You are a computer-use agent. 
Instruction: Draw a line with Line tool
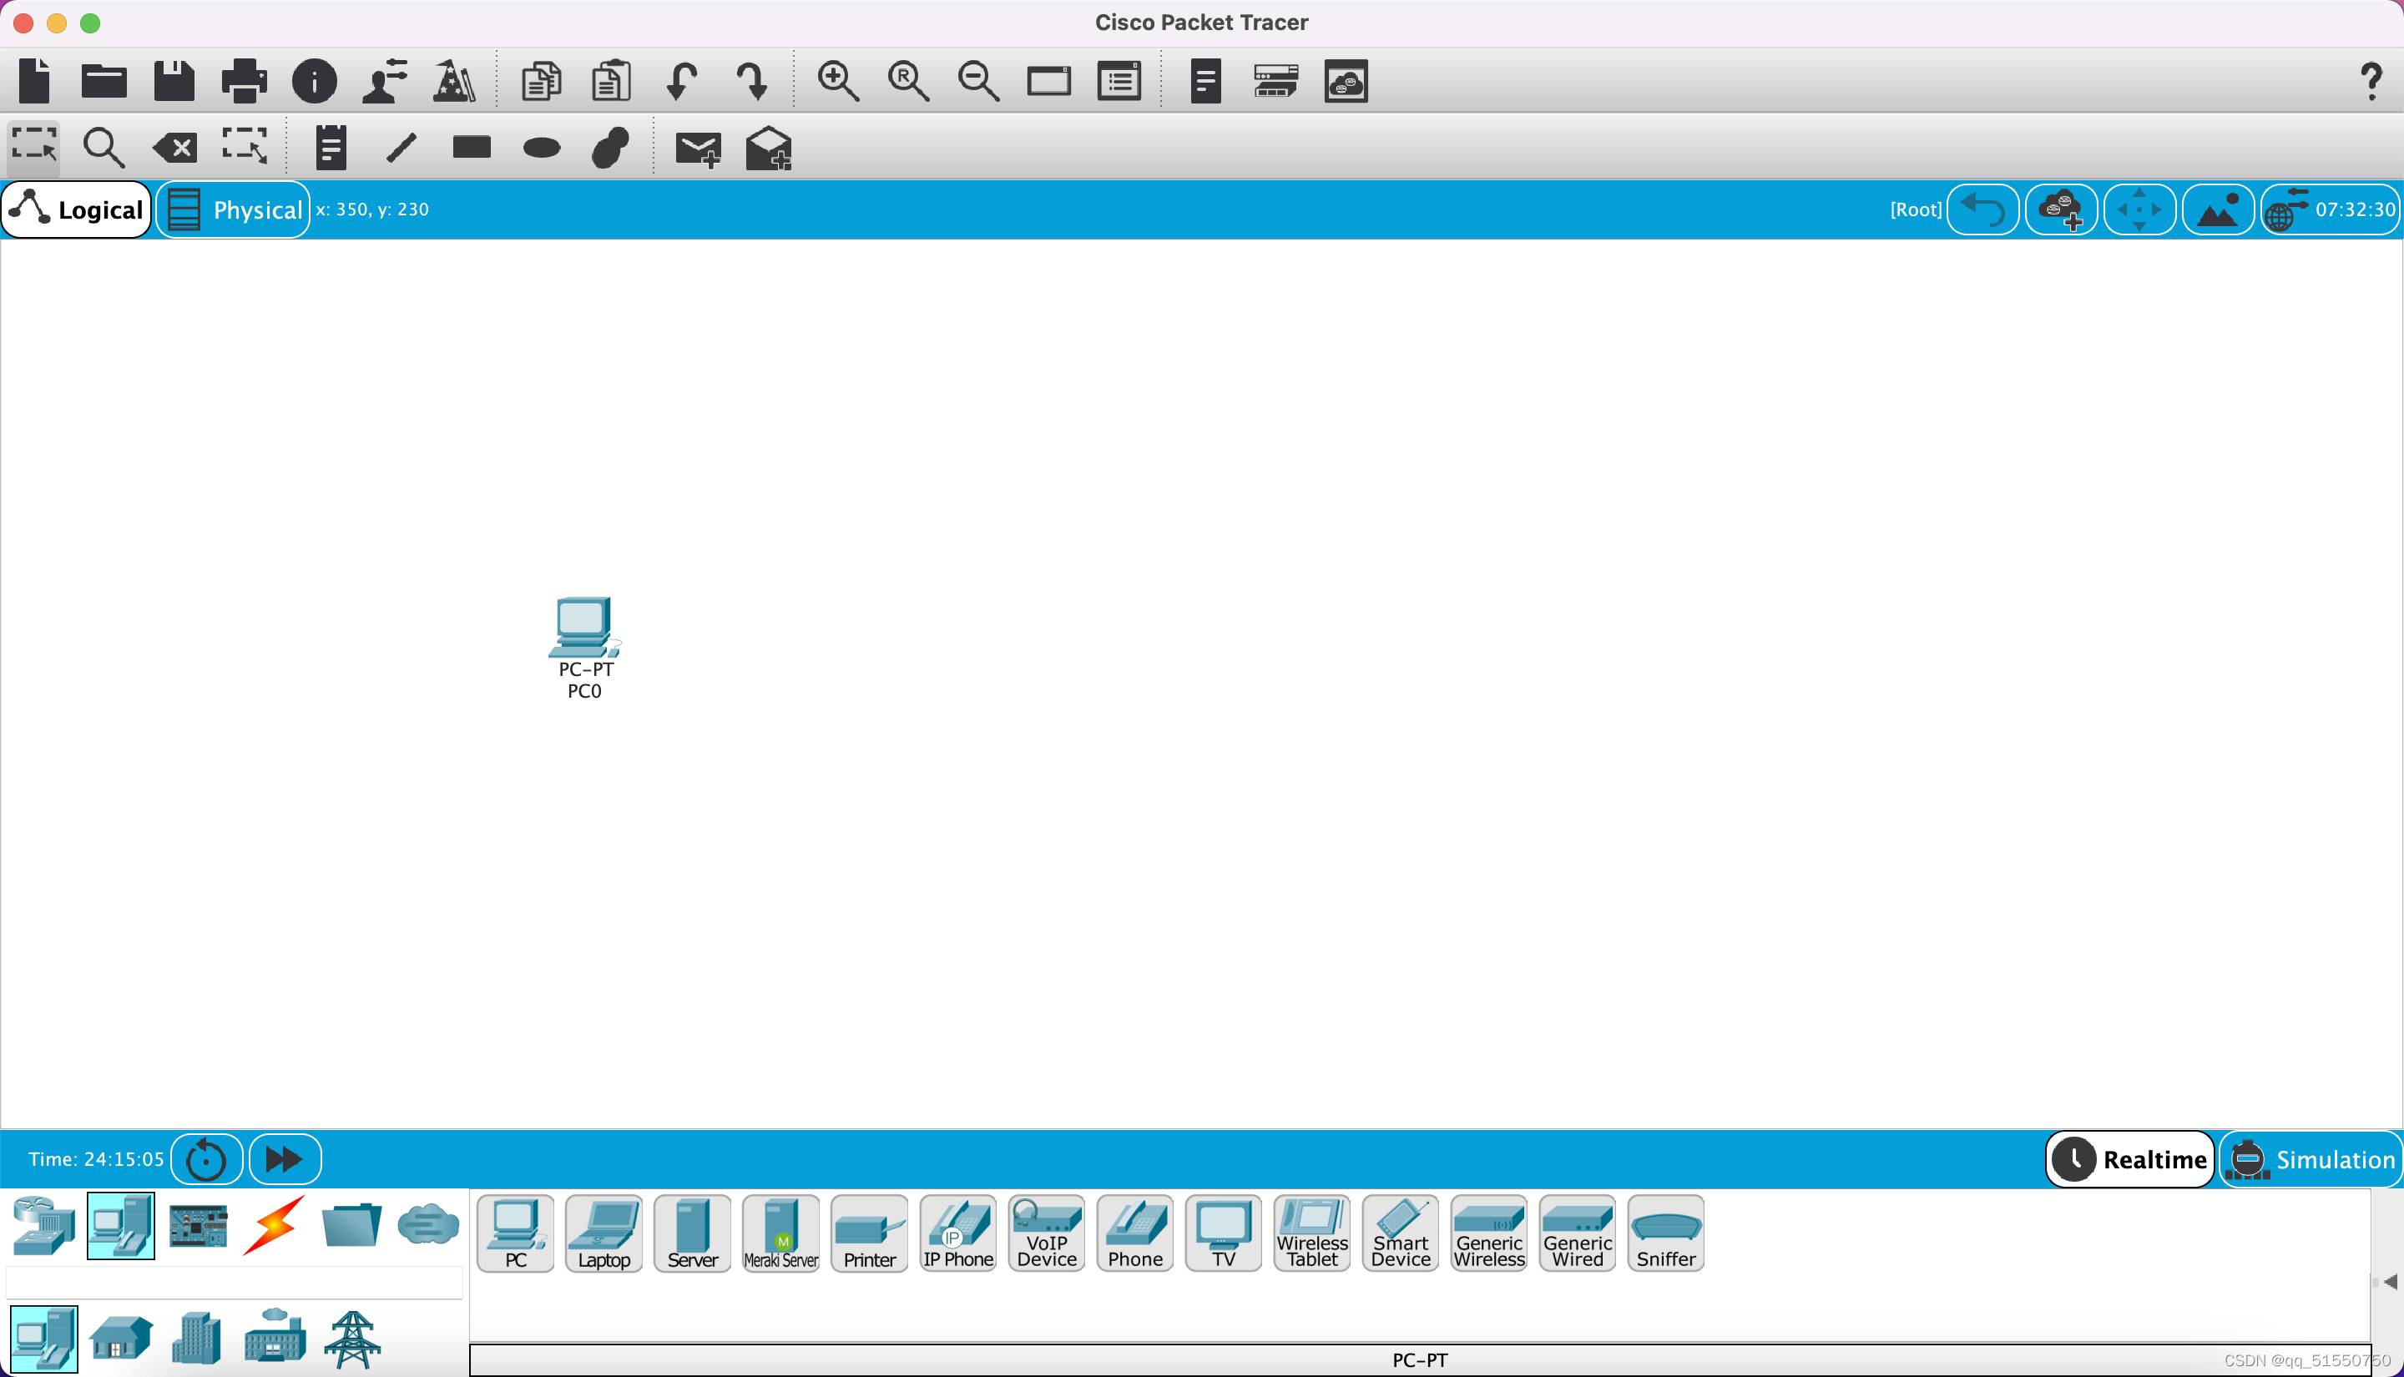pos(401,148)
